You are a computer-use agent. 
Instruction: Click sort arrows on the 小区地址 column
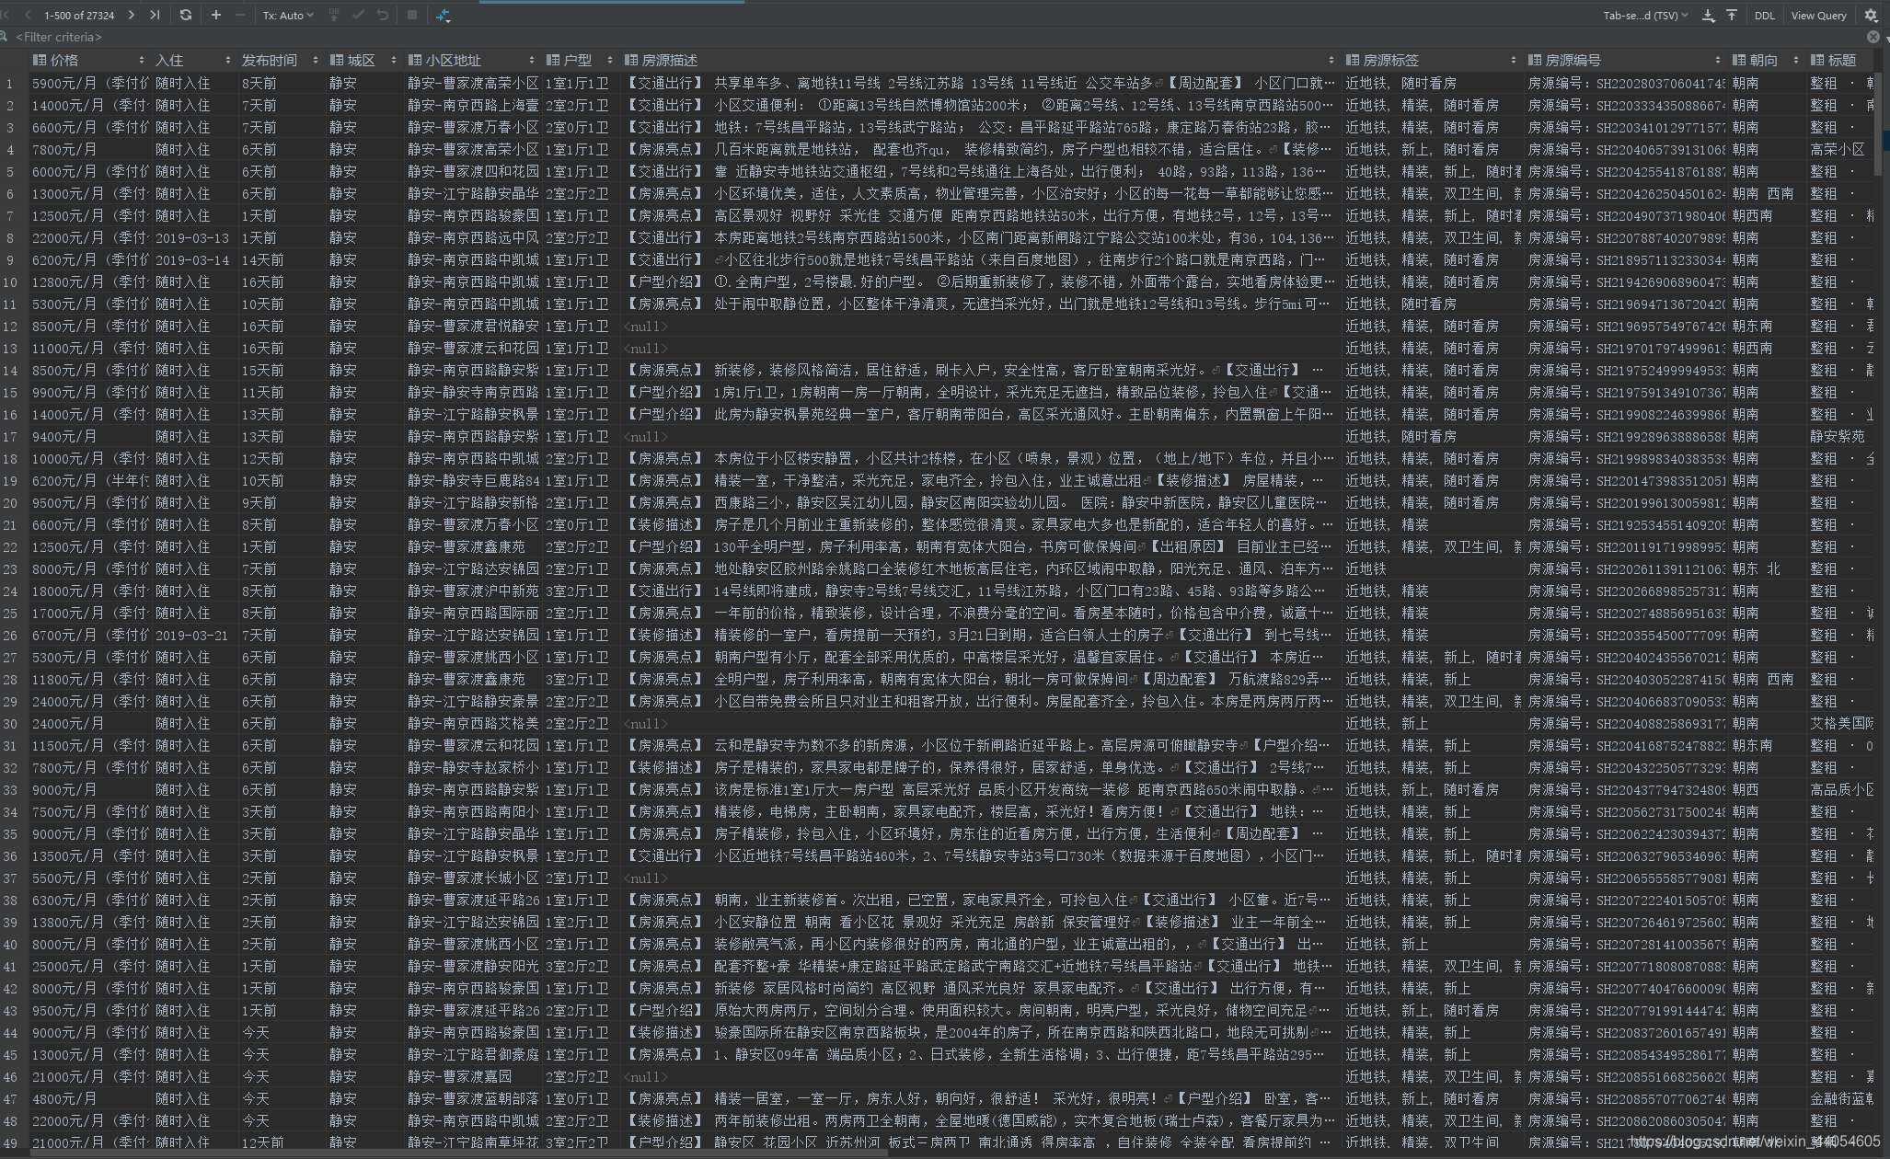tap(532, 60)
